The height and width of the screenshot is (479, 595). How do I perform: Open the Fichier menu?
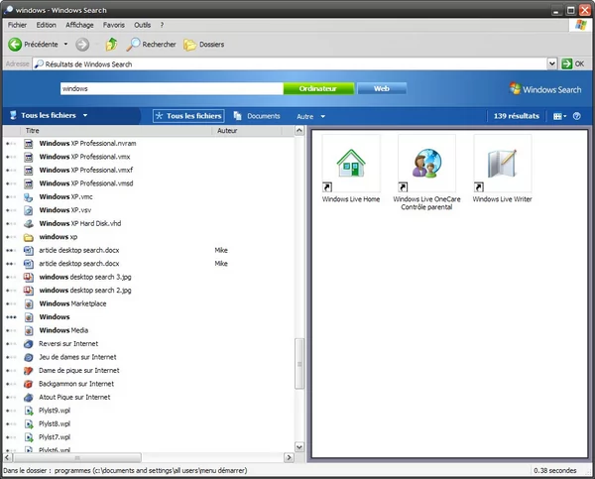tap(17, 25)
